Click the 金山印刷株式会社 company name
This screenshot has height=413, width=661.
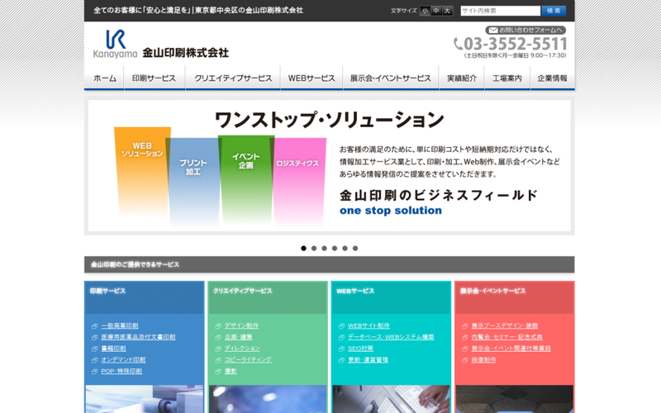pos(185,53)
